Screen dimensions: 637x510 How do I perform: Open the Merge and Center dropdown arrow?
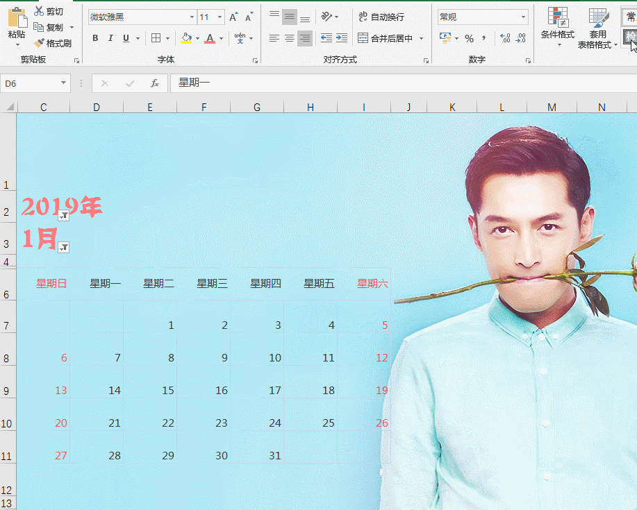point(421,38)
